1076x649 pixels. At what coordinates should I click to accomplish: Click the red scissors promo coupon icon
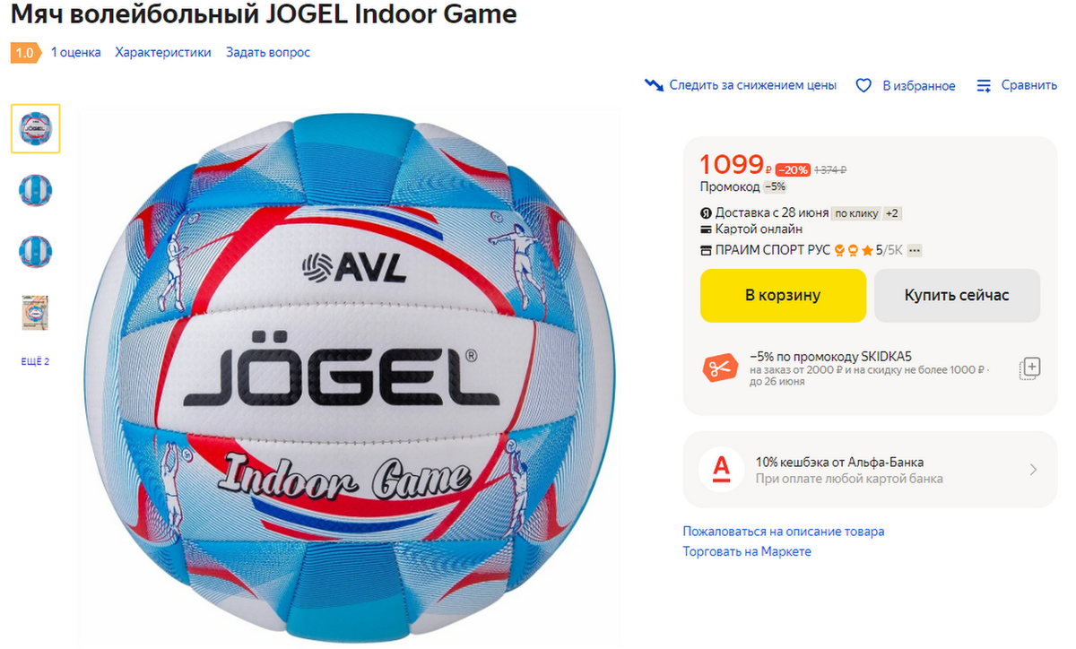pos(719,368)
